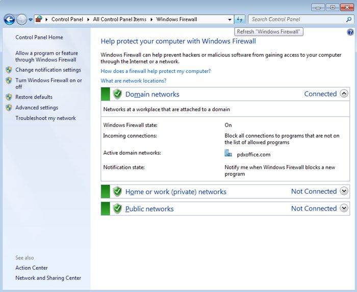Open Allow a program or feature link
Image resolution: width=357 pixels, height=292 pixels.
coord(46,57)
